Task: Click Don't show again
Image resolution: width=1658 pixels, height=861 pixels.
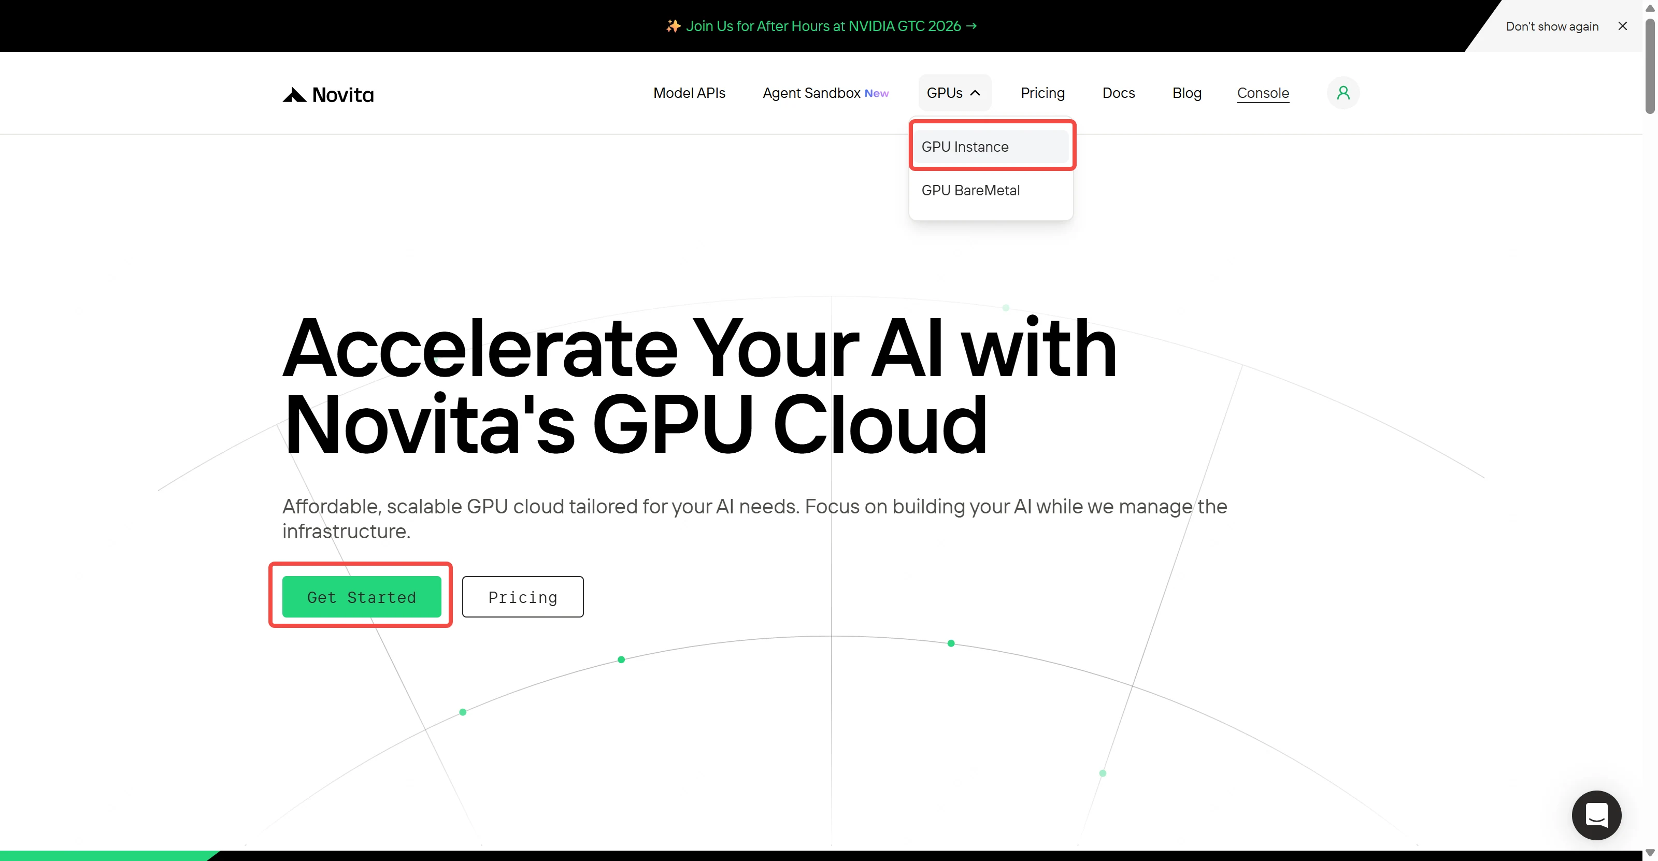Action: click(1552, 26)
